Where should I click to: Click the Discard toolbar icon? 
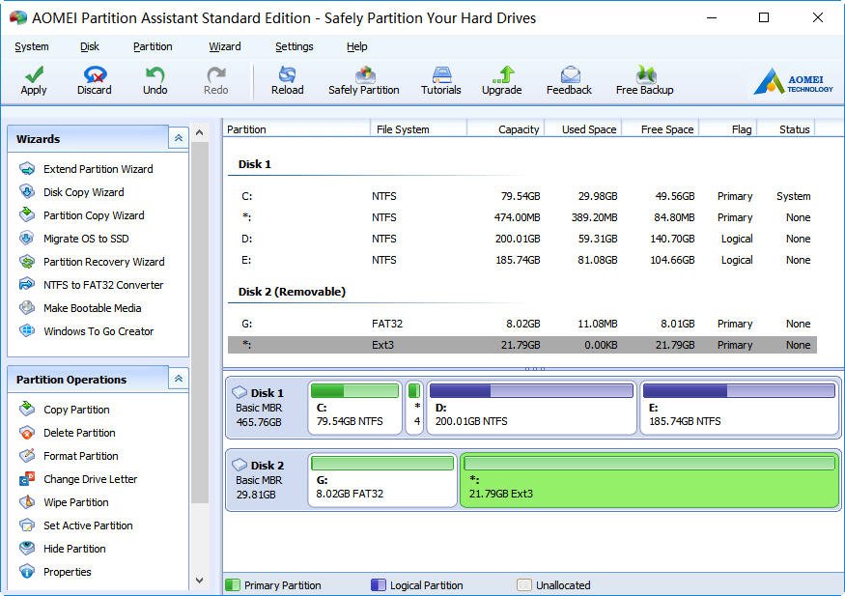(x=95, y=80)
